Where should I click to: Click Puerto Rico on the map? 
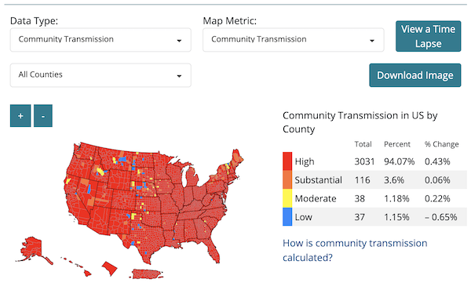pos(148,274)
